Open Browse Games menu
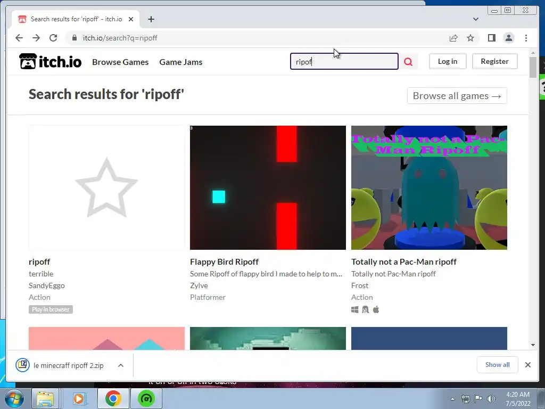This screenshot has width=545, height=409. (x=120, y=62)
